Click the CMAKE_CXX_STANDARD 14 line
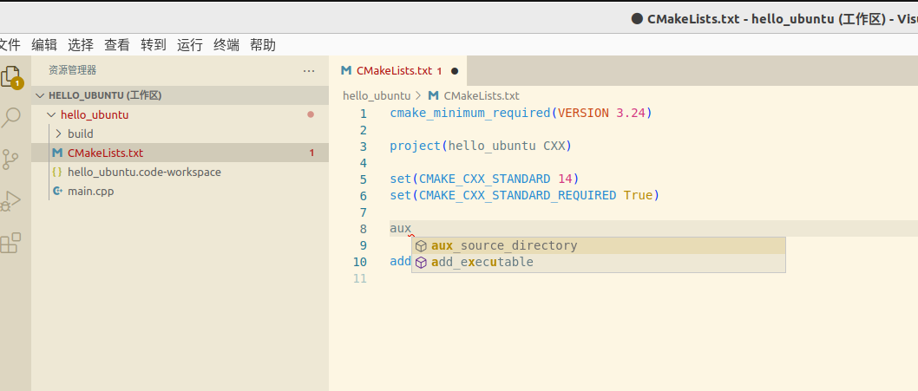 click(x=484, y=179)
